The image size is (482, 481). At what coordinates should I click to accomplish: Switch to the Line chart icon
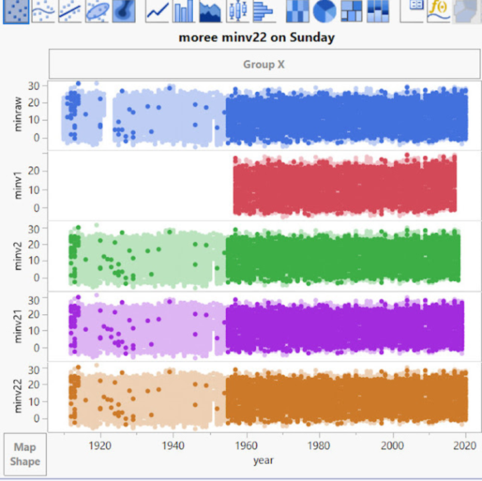tap(157, 10)
